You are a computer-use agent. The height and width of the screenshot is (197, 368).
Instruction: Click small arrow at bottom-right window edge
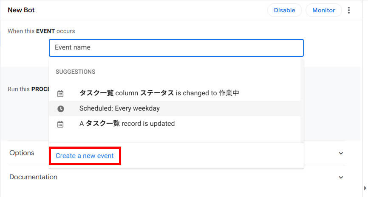[364, 188]
